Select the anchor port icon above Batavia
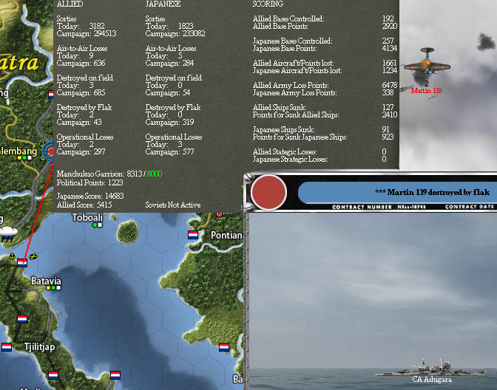497x390 pixels. click(12, 256)
